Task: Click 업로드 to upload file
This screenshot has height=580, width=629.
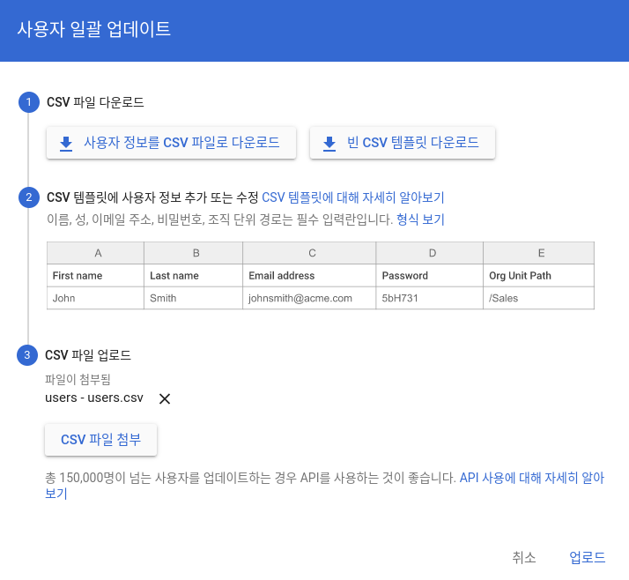Action: tap(588, 557)
